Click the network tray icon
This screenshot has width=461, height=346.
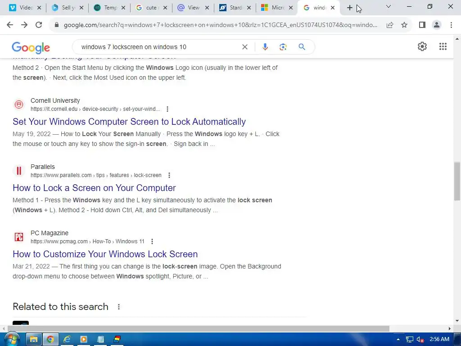click(410, 339)
